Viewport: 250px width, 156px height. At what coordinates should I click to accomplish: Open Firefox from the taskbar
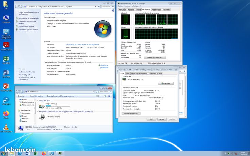click(44, 153)
